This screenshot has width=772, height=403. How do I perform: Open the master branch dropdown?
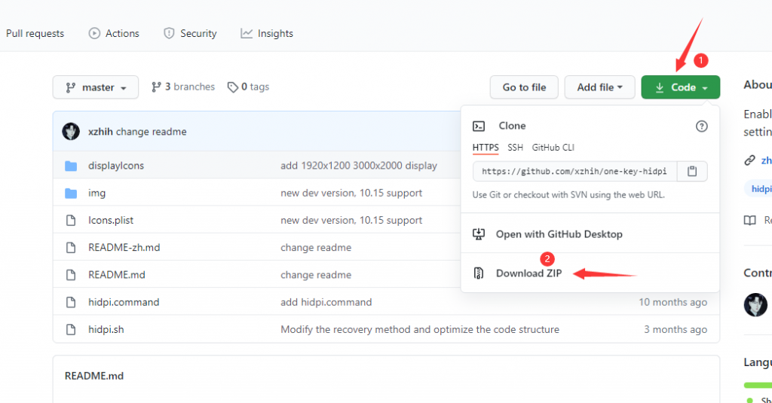(x=96, y=87)
